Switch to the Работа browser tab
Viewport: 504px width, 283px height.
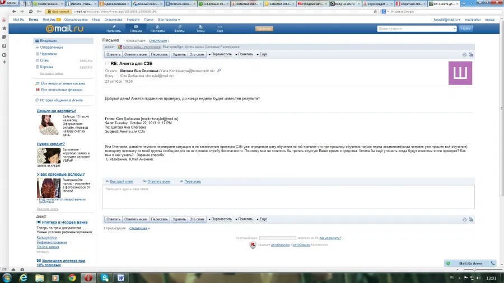[x=81, y=3]
